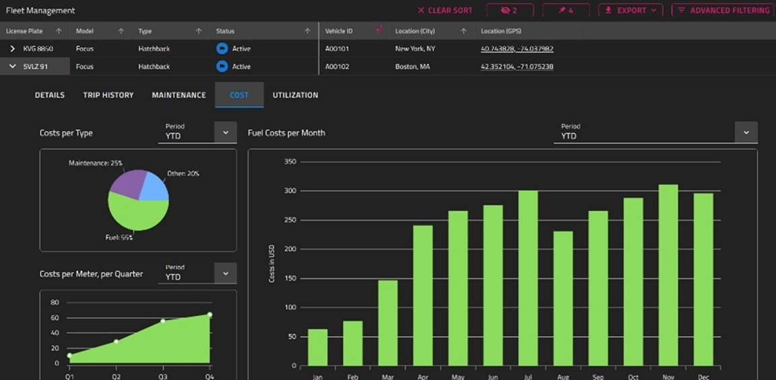This screenshot has height=380, width=776.
Task: Switch to the Utilization tab
Action: pos(295,96)
